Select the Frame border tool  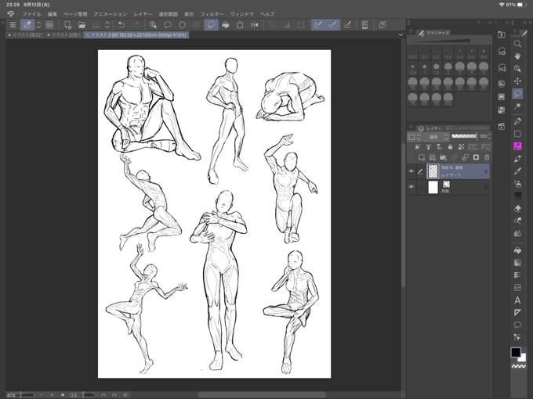click(x=517, y=288)
